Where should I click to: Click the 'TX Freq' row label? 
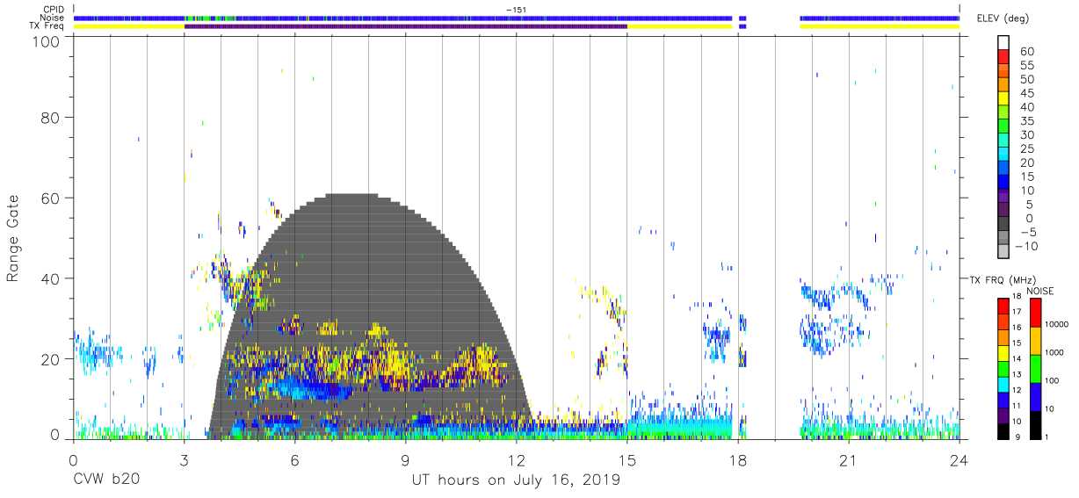click(x=47, y=26)
